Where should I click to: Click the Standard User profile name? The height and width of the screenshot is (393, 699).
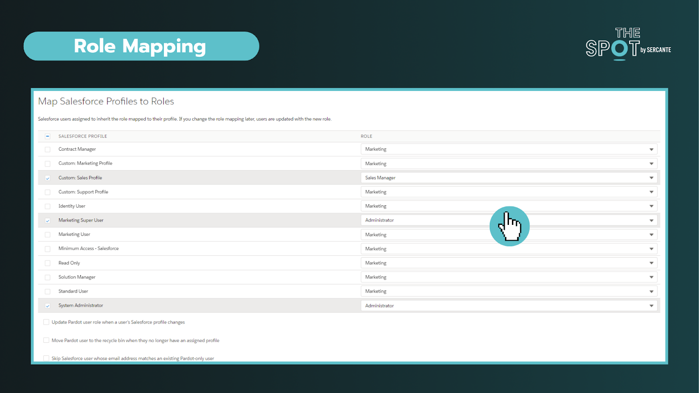tap(73, 291)
